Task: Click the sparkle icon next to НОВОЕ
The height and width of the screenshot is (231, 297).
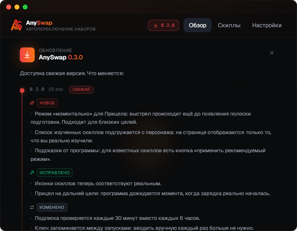Action: click(x=32, y=103)
